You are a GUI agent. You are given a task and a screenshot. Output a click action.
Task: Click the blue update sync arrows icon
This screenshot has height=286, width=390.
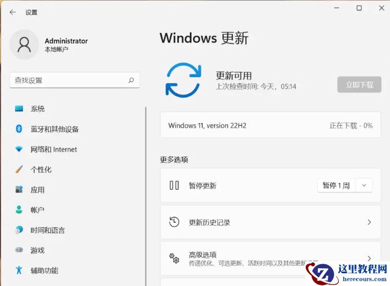[183, 80]
